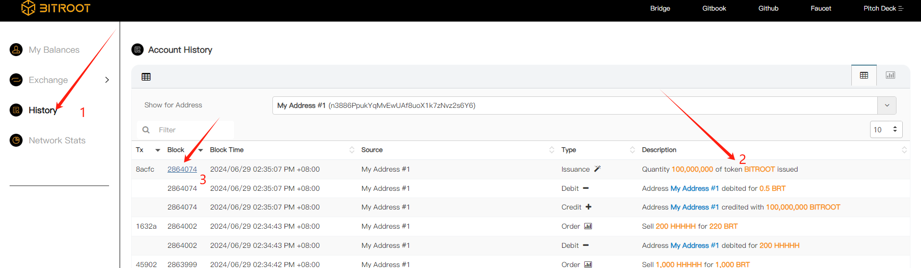This screenshot has width=921, height=268.
Task: Click block number 2863999
Action: tap(182, 264)
